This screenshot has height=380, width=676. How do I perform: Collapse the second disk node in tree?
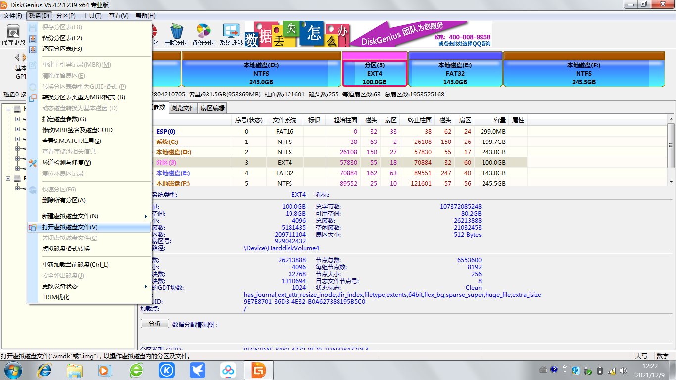click(x=8, y=178)
